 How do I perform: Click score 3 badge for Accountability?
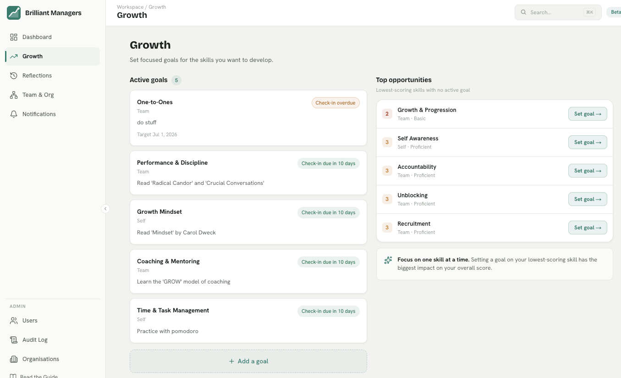387,171
